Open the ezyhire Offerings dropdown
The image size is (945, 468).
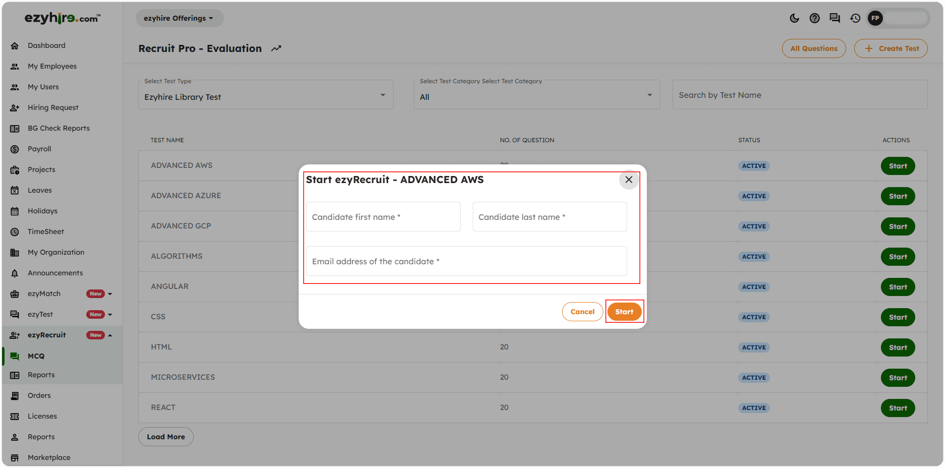pyautogui.click(x=179, y=18)
